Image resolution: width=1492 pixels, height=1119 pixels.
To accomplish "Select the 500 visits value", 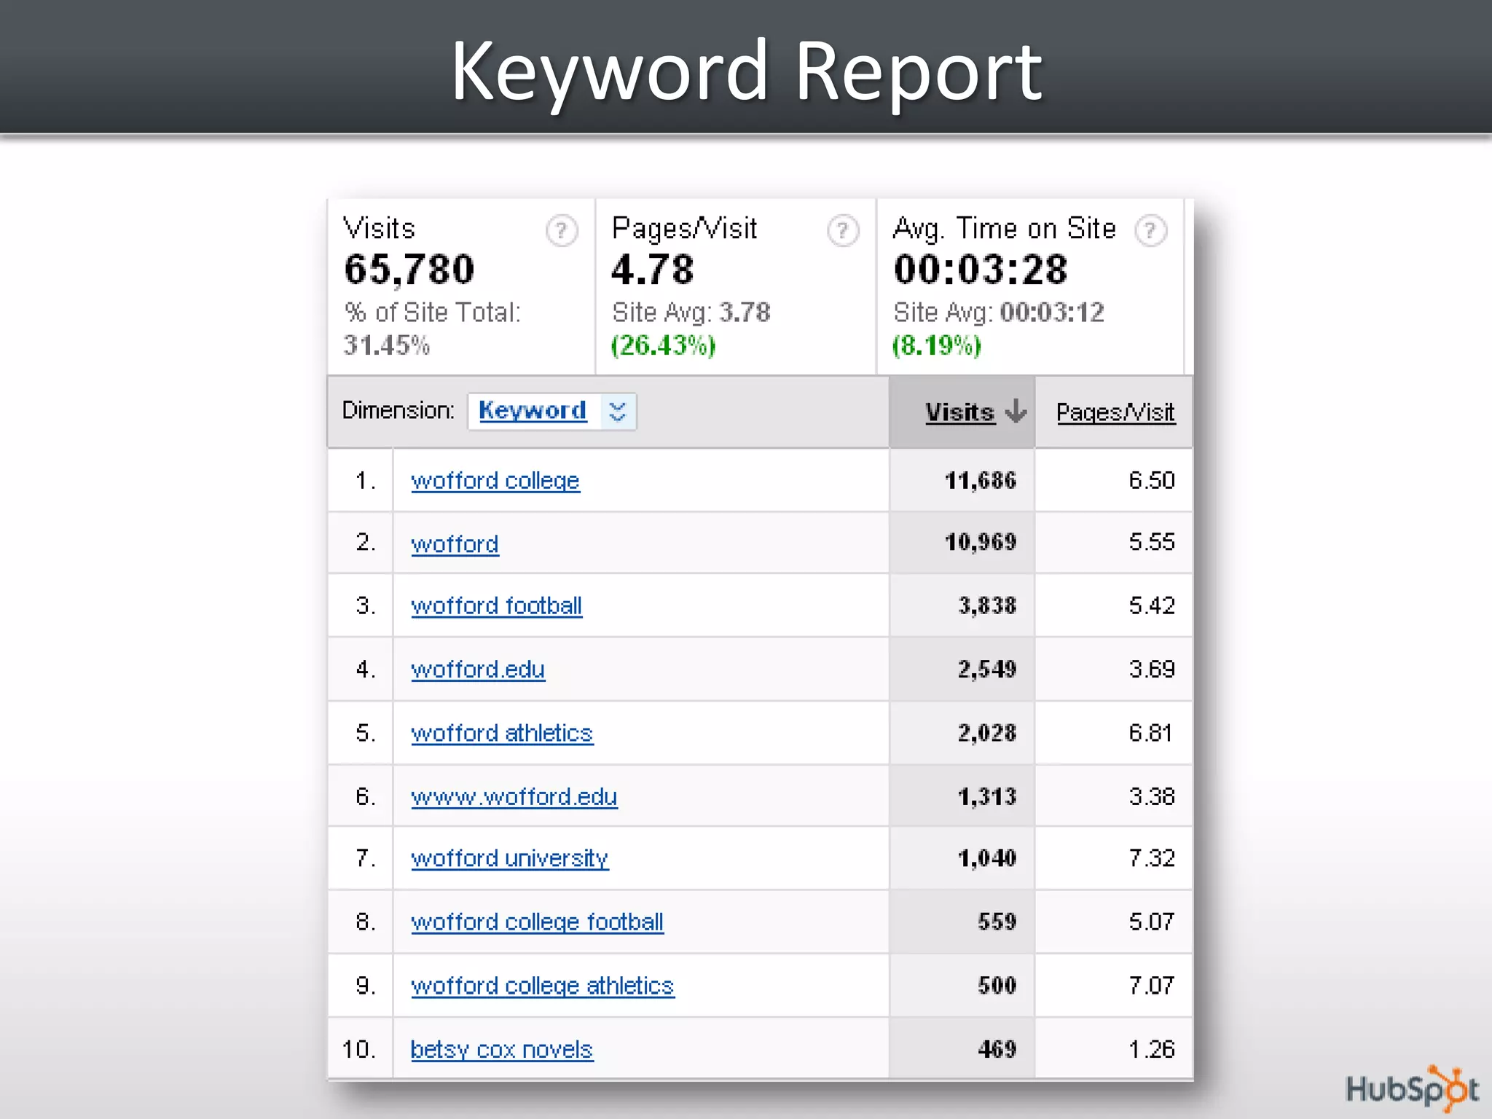I will [997, 986].
